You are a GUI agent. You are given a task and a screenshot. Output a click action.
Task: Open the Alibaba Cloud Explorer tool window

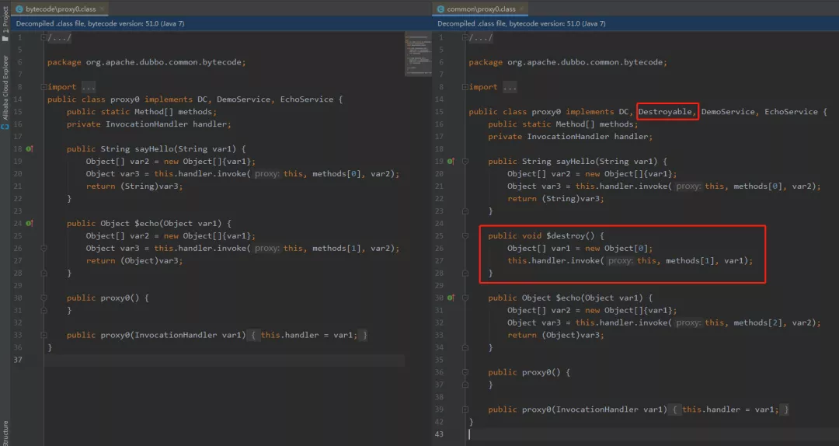tap(5, 92)
